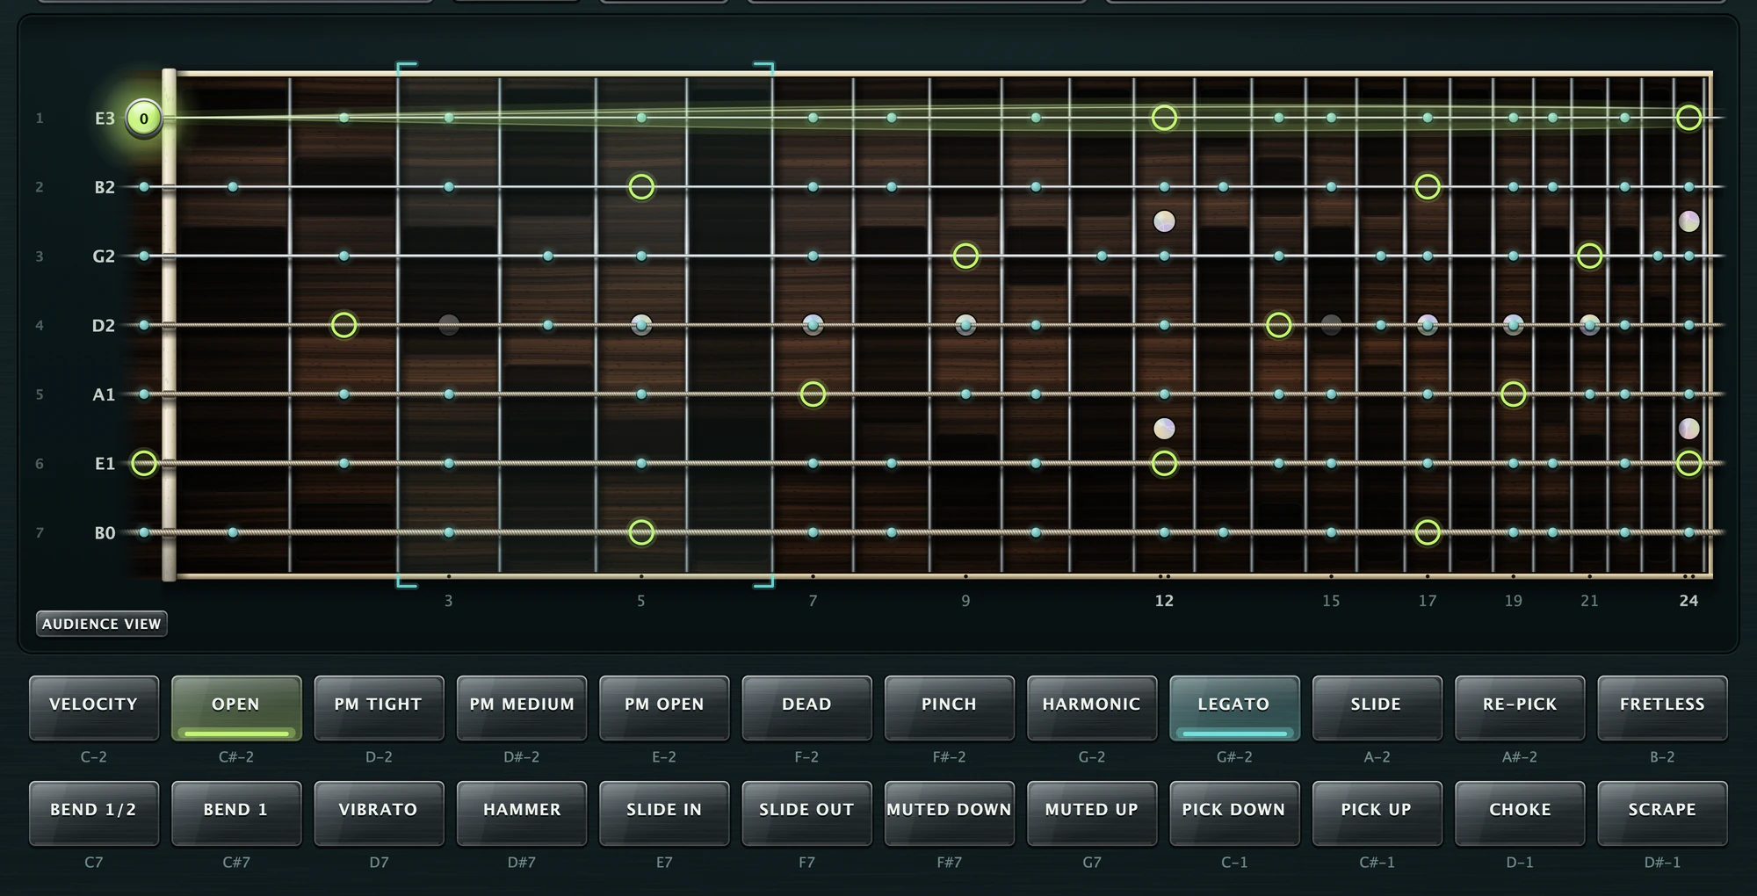Click fret 5 ring on the B0 string
Screen dimensions: 1757x896
click(x=641, y=532)
